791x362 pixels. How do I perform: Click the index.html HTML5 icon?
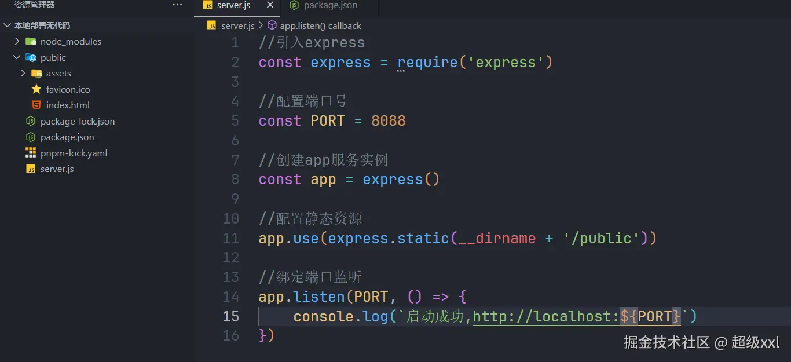[36, 105]
